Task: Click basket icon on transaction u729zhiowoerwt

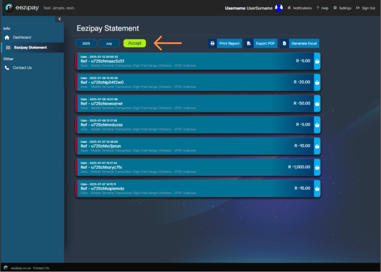Action: pos(317,104)
